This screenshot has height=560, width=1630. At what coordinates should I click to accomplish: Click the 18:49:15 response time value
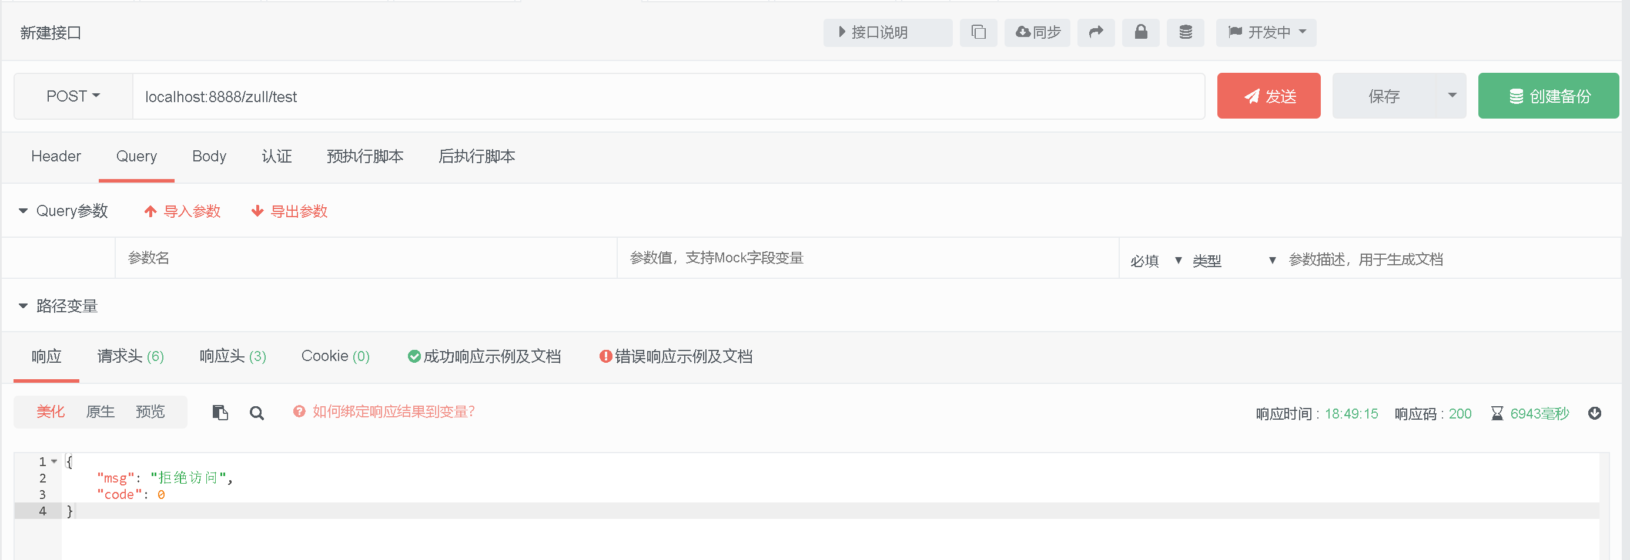coord(1351,413)
